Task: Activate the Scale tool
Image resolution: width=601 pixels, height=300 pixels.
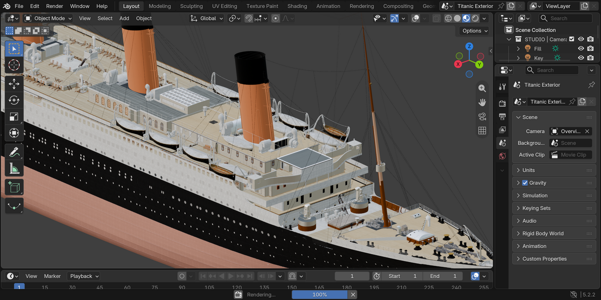Action: [14, 116]
